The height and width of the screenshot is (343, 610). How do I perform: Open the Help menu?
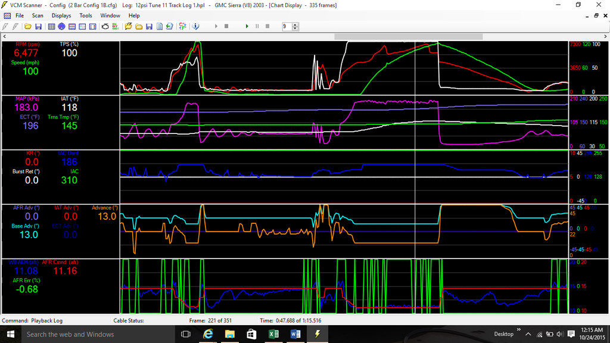click(x=134, y=15)
